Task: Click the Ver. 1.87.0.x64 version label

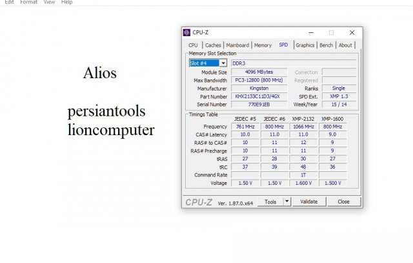Action: [235, 204]
